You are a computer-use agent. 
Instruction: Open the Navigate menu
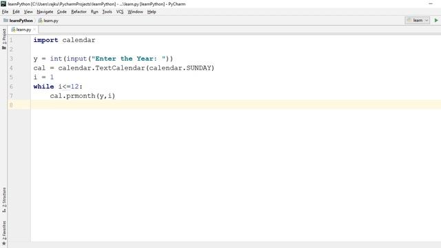pos(45,12)
